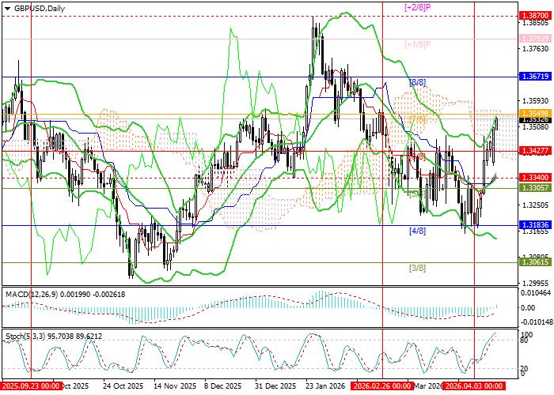554x395 pixels.
Task: Click the [3/8] Murrey level label
Action: pos(417,269)
